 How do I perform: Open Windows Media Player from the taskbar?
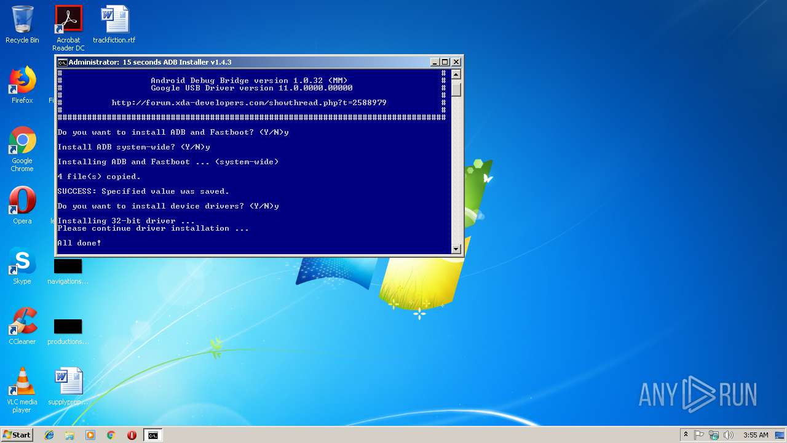coord(90,435)
